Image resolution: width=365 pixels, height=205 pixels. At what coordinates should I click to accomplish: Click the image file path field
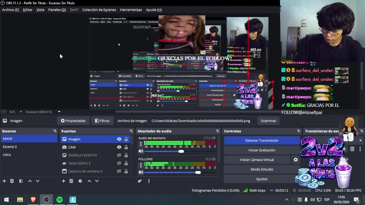202,121
